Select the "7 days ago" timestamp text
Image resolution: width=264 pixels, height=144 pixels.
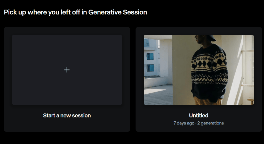tap(184, 123)
